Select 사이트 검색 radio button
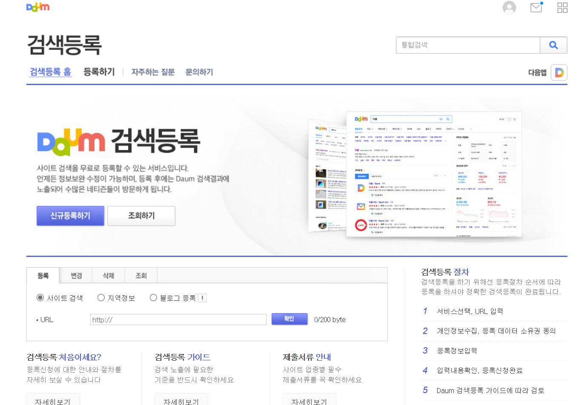 tap(40, 298)
